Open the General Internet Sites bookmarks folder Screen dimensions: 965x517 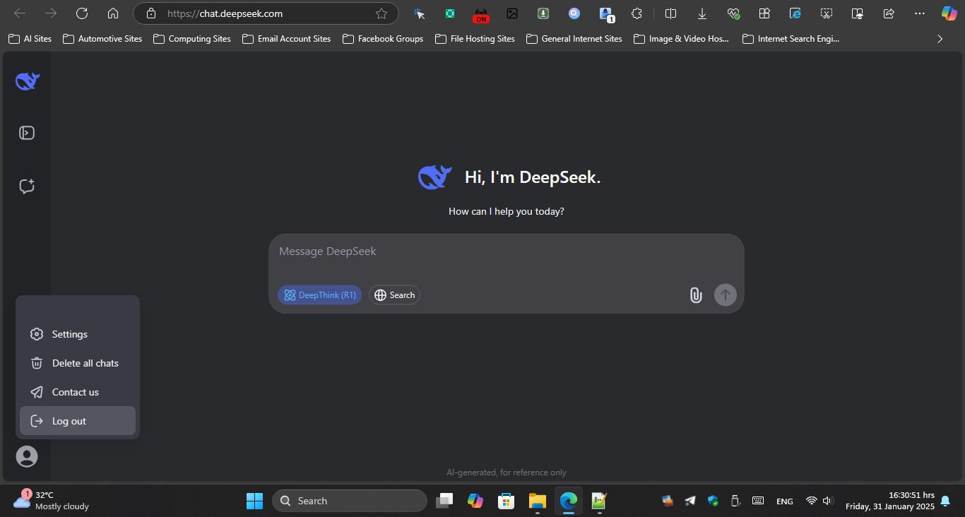point(574,39)
